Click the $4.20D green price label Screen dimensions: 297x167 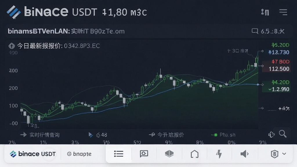[280, 82]
